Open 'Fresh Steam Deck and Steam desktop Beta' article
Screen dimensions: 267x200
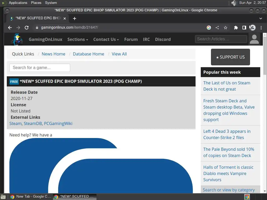pos(229,110)
